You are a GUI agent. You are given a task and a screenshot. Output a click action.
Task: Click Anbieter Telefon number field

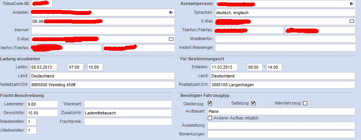point(66,48)
